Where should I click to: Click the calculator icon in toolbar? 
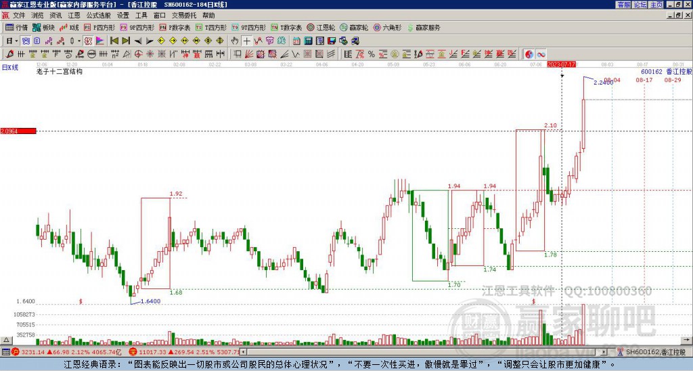click(x=309, y=41)
